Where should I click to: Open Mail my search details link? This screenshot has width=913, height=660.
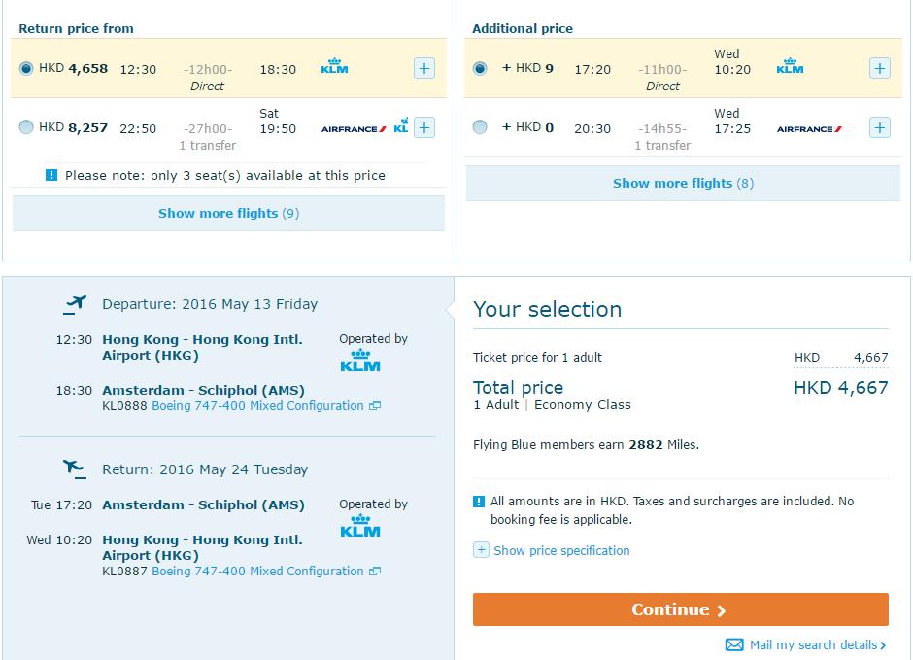pos(812,644)
